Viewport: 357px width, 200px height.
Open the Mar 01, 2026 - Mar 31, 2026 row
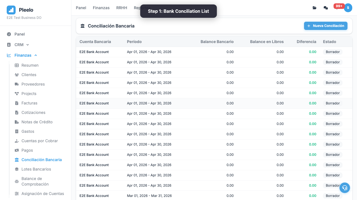coord(214,196)
